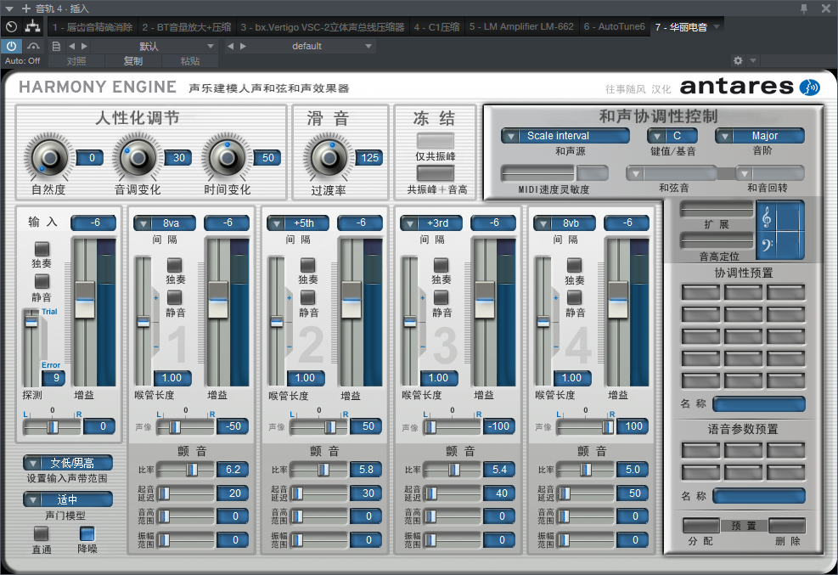
Task: Switch to tab 1 - 唇齿音精确消除
Action: pyautogui.click(x=93, y=26)
